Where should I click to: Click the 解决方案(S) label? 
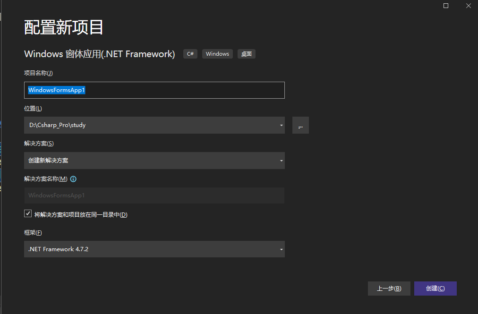coord(39,143)
